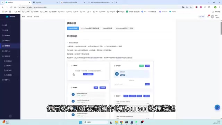Open the home item in the sidebar

[6, 25]
